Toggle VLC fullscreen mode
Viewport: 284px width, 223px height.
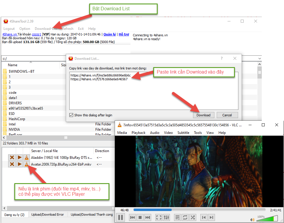(159, 217)
